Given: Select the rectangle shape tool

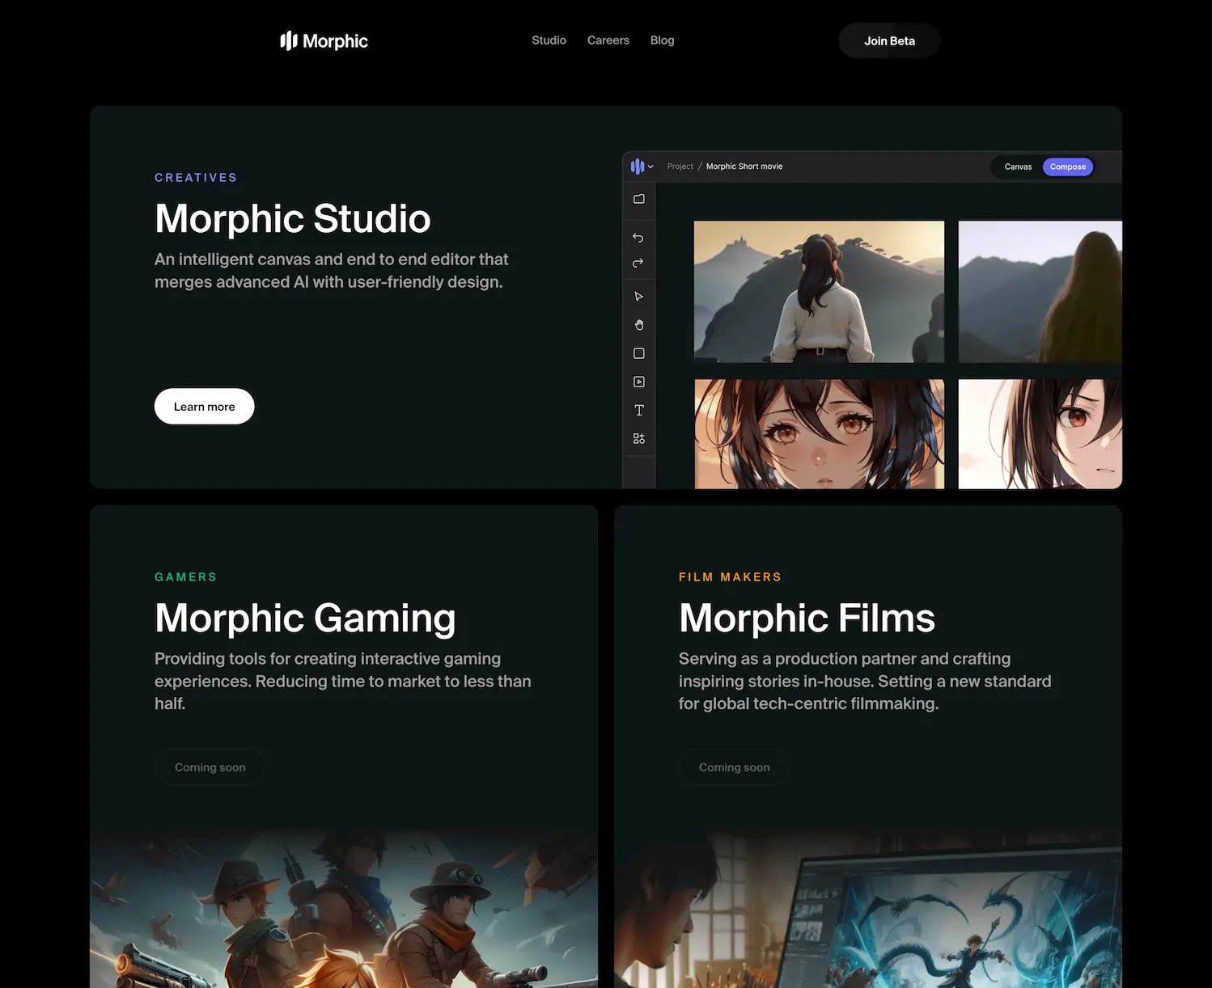Looking at the screenshot, I should pos(638,353).
